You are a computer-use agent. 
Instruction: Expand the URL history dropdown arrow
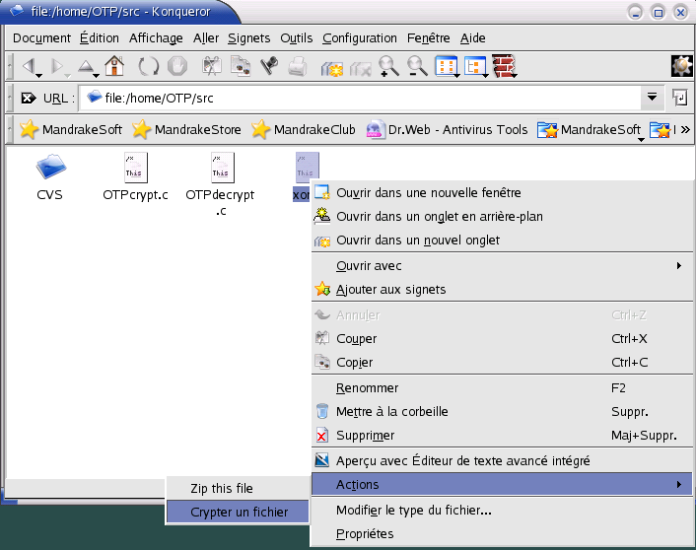[x=652, y=98]
